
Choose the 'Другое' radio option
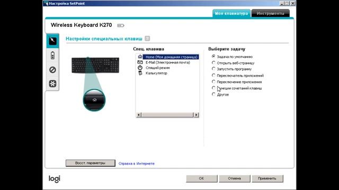click(x=213, y=94)
